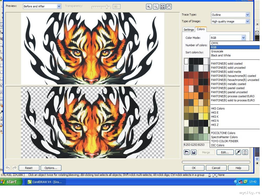This screenshot has width=262, height=196.
Task: Switch to the Settings tab
Action: pos(189,30)
